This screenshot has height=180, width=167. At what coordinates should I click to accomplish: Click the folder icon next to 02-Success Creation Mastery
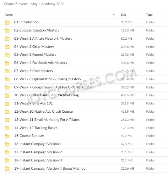pos(7,31)
